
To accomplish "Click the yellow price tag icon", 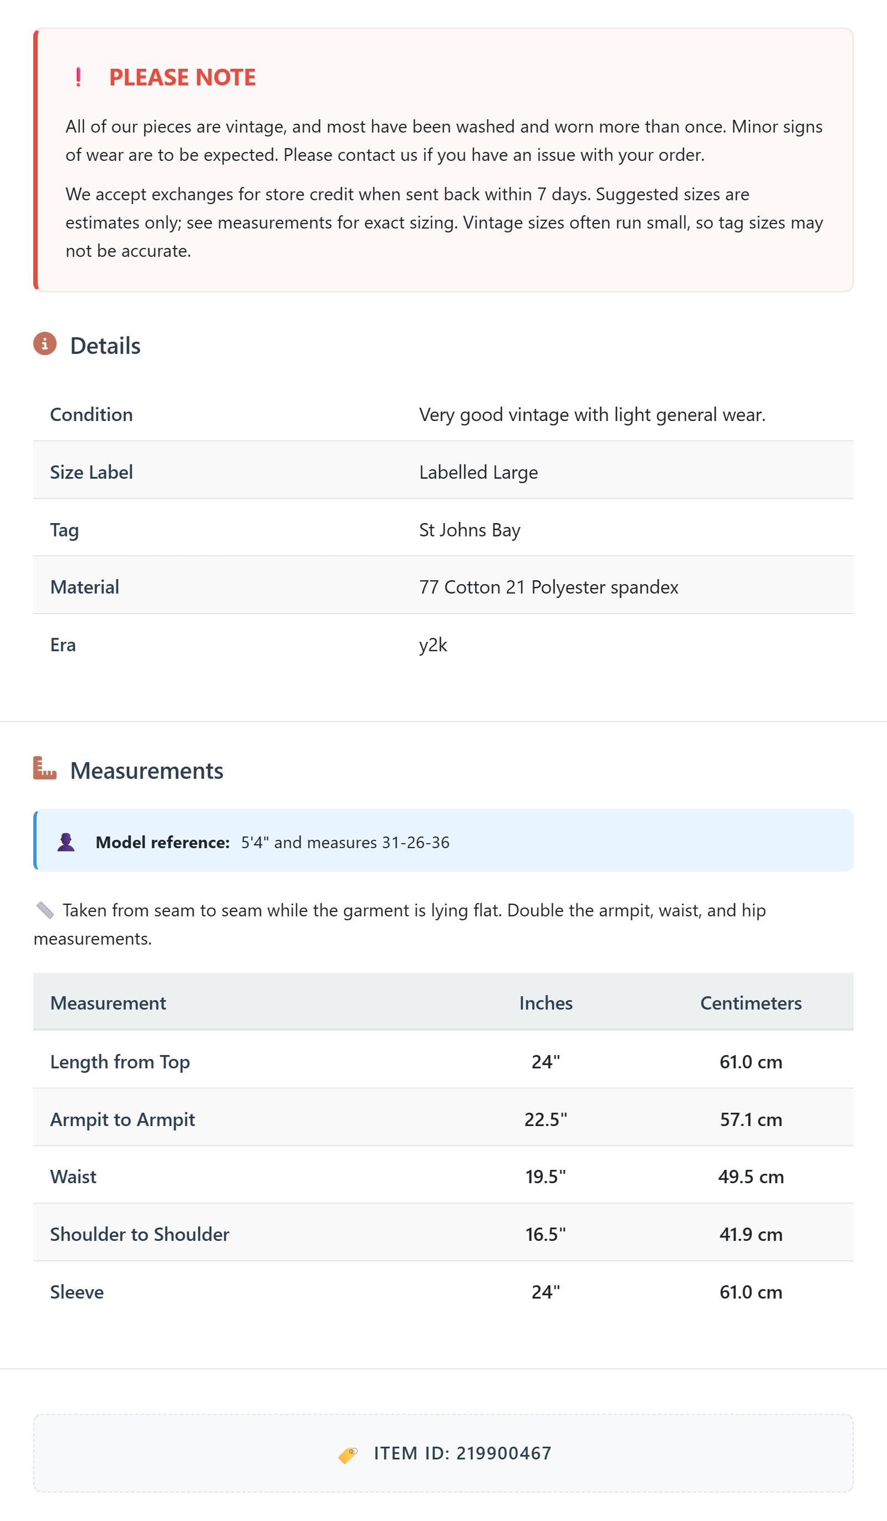I will (348, 1454).
